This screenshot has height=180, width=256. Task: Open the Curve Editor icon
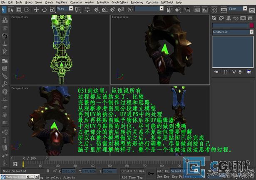[x=196, y=10]
